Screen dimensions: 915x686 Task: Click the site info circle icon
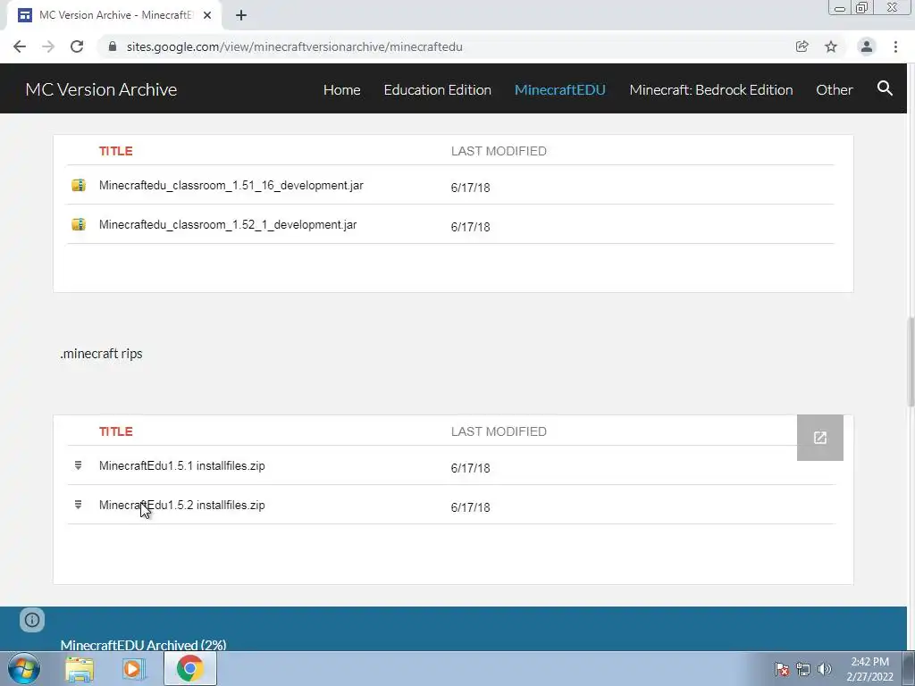32,620
